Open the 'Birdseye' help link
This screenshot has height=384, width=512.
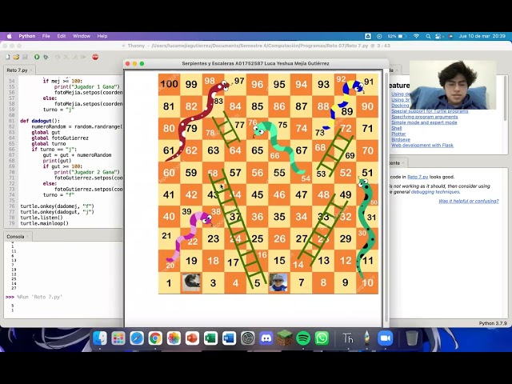401,140
